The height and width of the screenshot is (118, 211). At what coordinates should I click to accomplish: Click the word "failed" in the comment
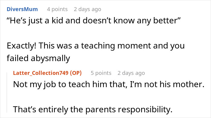coord(17,58)
